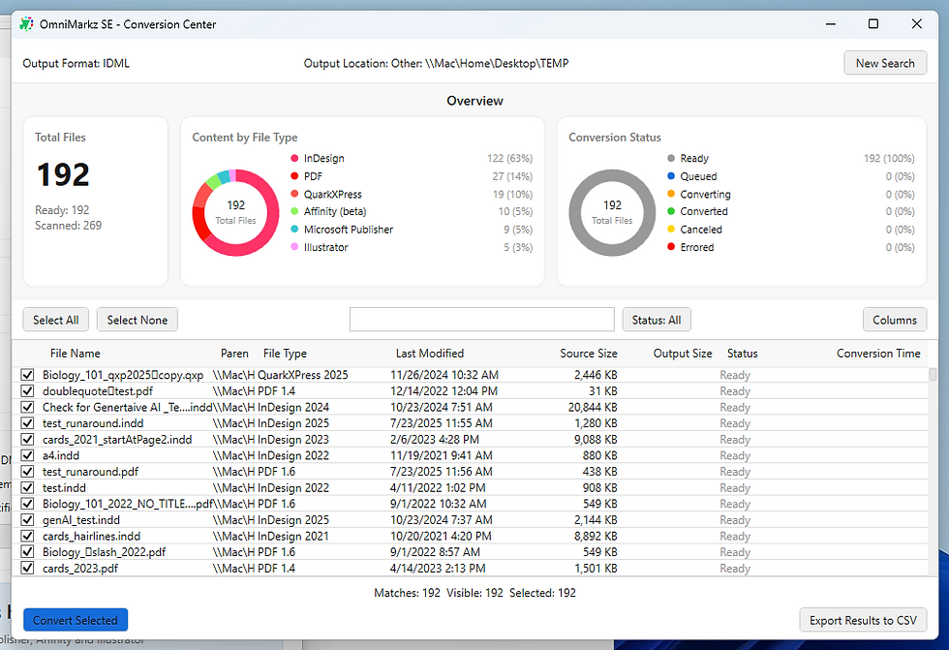Uncheck cards_hairlines.indd checkbox
The image size is (949, 650).
point(27,536)
